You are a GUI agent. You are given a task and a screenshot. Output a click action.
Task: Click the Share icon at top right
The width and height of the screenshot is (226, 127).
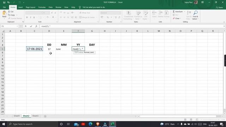point(219,7)
